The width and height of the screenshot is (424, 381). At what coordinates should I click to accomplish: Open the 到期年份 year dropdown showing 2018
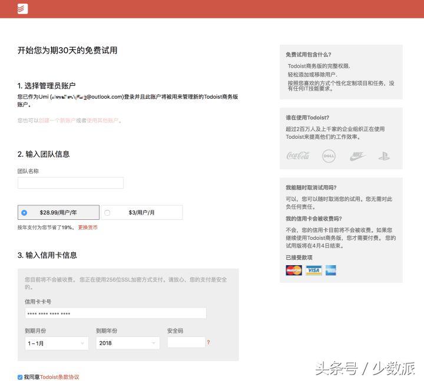coord(128,343)
